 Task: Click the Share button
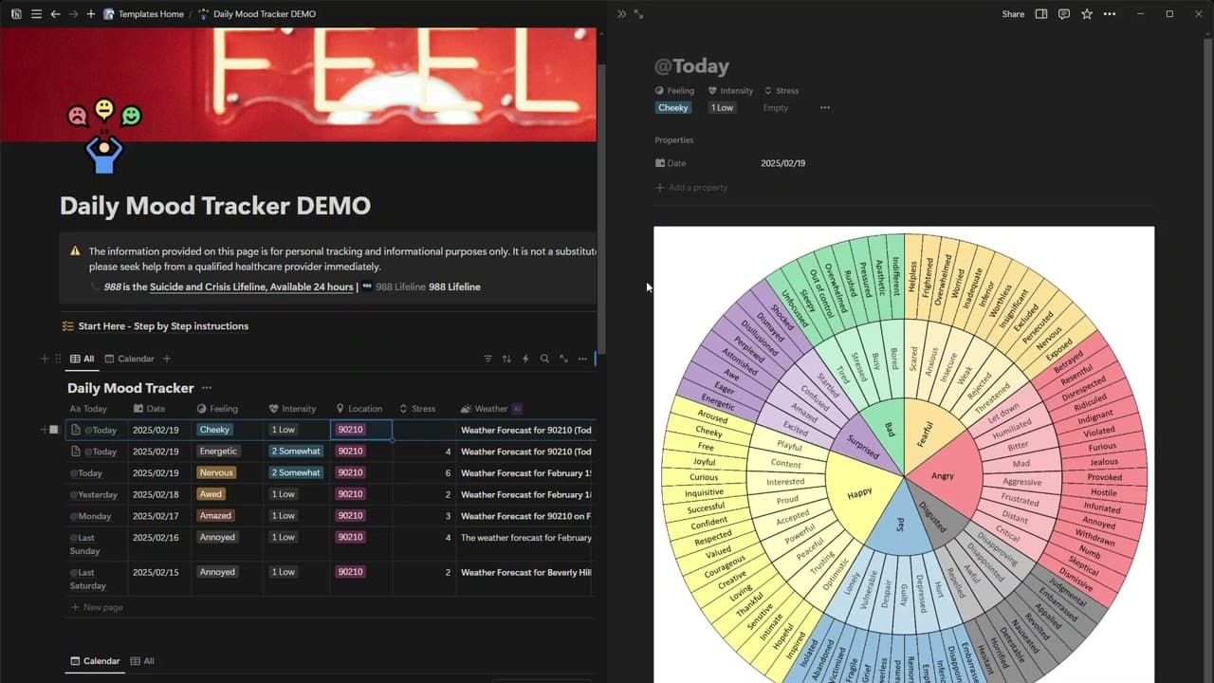[x=1013, y=14]
